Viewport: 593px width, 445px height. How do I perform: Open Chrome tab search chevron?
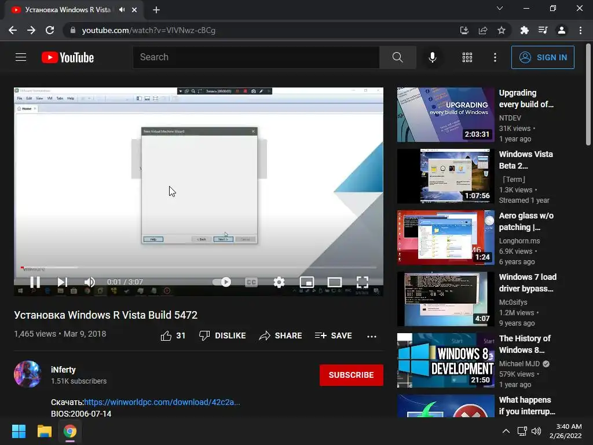[x=500, y=8]
